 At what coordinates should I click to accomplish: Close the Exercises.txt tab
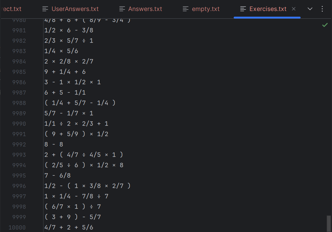click(294, 9)
